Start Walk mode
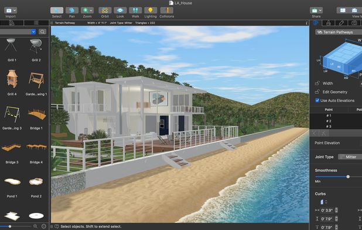 point(135,11)
